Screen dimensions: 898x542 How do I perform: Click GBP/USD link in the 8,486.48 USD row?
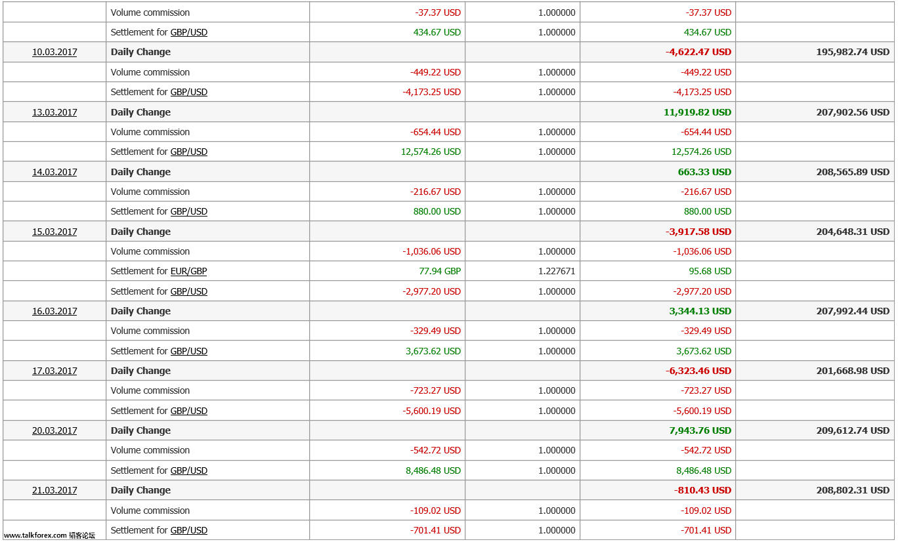tap(189, 470)
